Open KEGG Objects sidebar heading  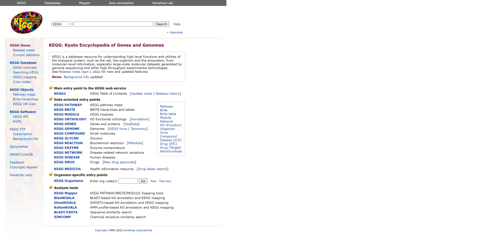pyautogui.click(x=21, y=90)
